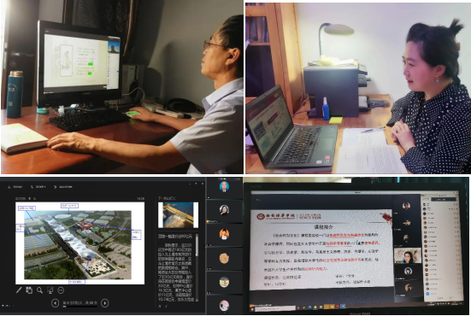Select the pen and laser pointer tool
The width and height of the screenshot is (471, 316).
pos(19,290)
